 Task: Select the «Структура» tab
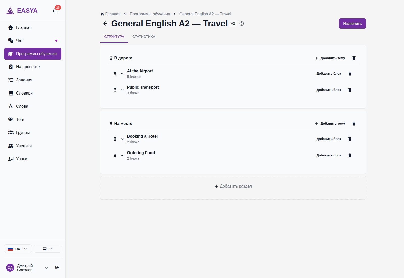pos(114,37)
